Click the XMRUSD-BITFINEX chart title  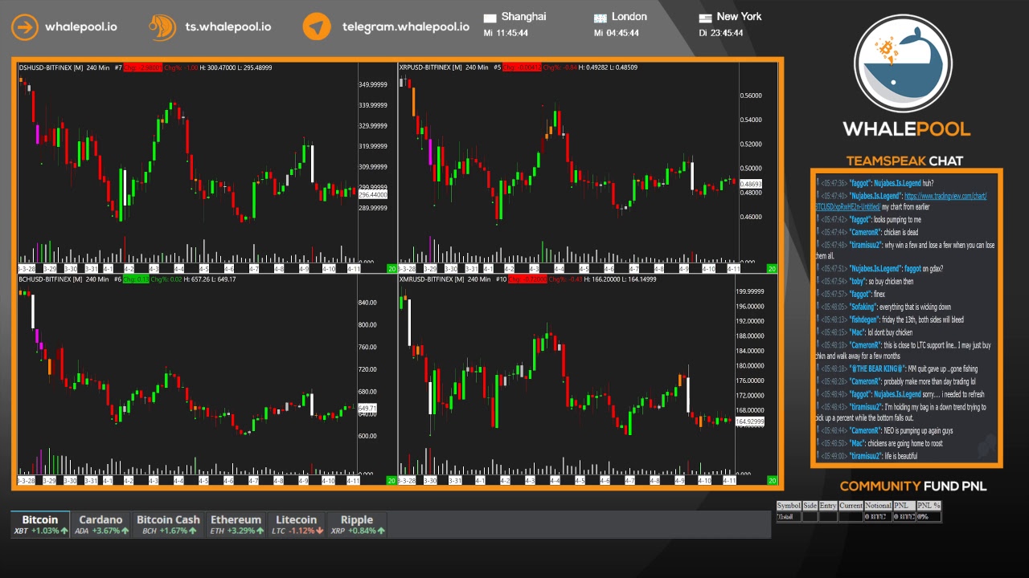[431, 279]
